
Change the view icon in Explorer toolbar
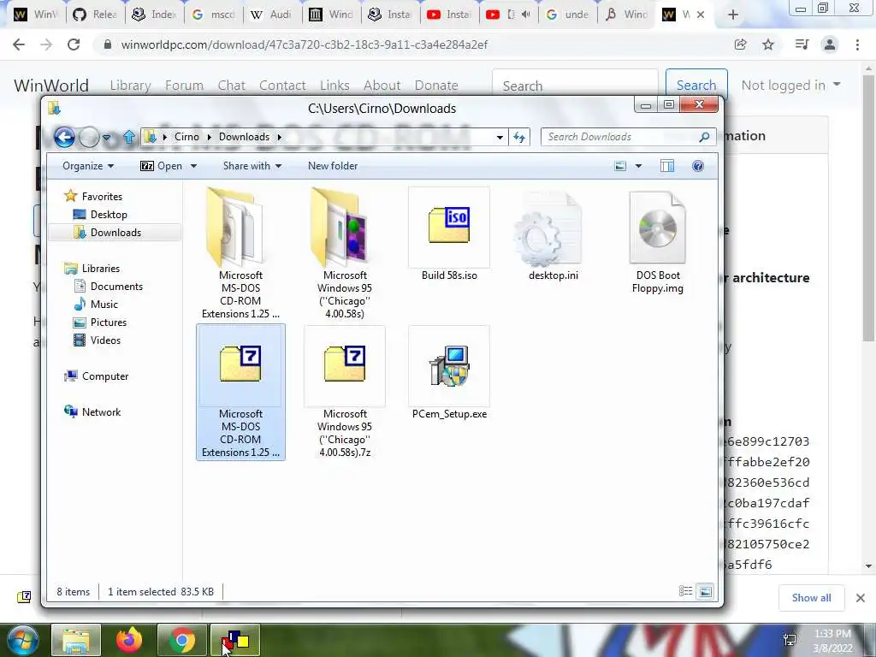(620, 166)
